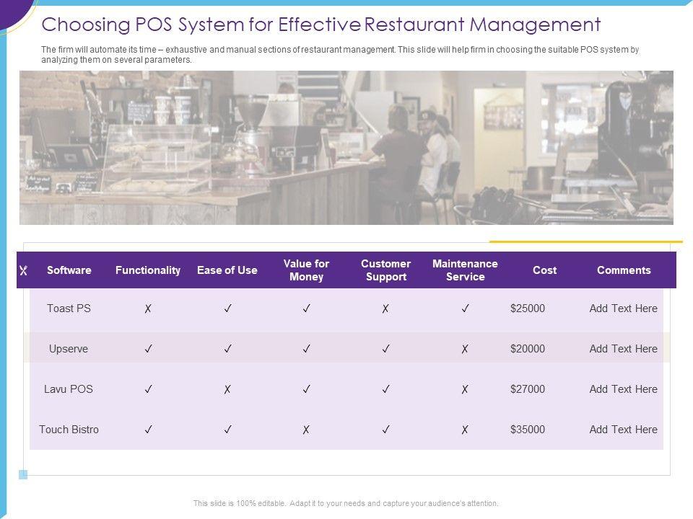Screen dimensions: 693x519
Task: Select Upserve Maintenance Service cross mark
Action: coord(465,349)
